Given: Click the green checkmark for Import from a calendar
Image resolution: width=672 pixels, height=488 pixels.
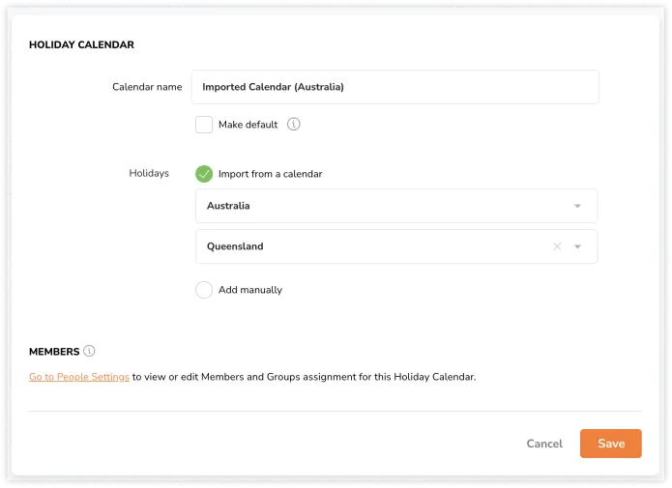Looking at the screenshot, I should [204, 174].
